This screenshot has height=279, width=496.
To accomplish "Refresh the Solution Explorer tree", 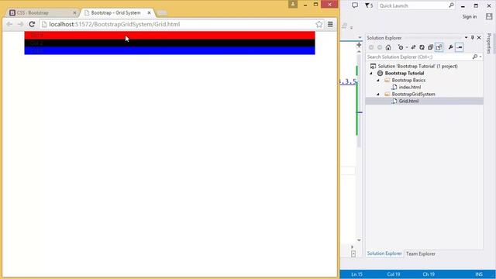I will [x=422, y=47].
